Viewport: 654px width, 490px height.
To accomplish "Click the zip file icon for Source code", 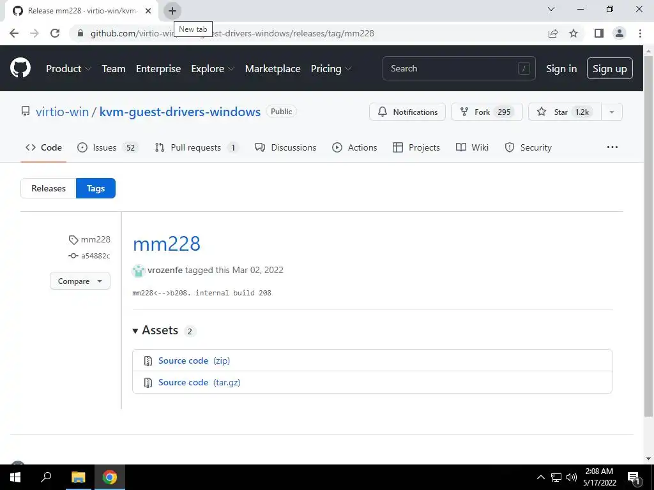I will tap(148, 361).
